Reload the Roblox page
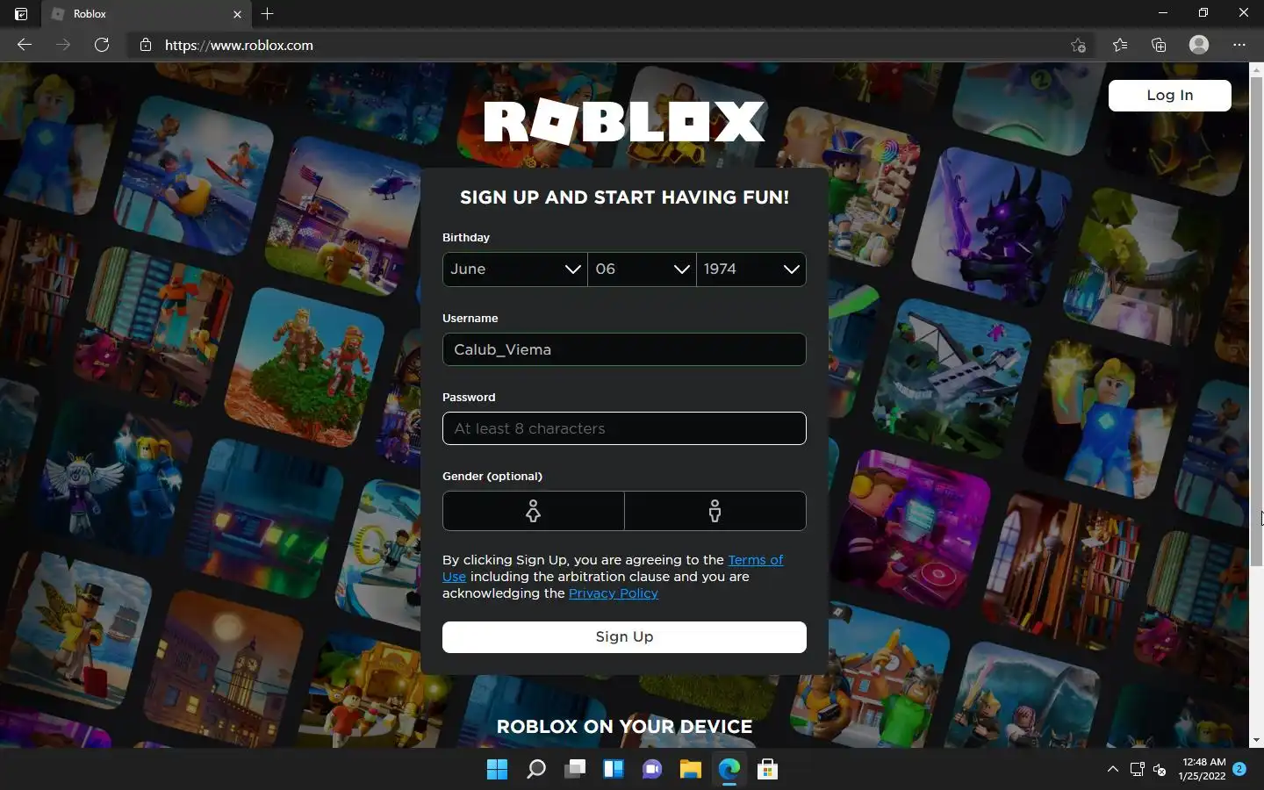 [x=102, y=45]
